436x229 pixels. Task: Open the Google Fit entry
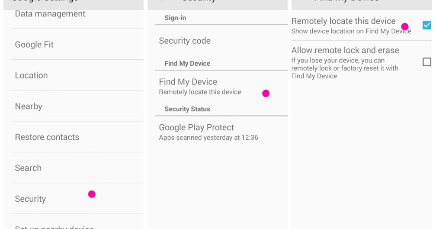click(35, 45)
